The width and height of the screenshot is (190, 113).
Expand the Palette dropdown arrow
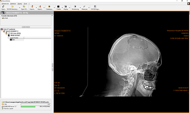tap(62, 8)
